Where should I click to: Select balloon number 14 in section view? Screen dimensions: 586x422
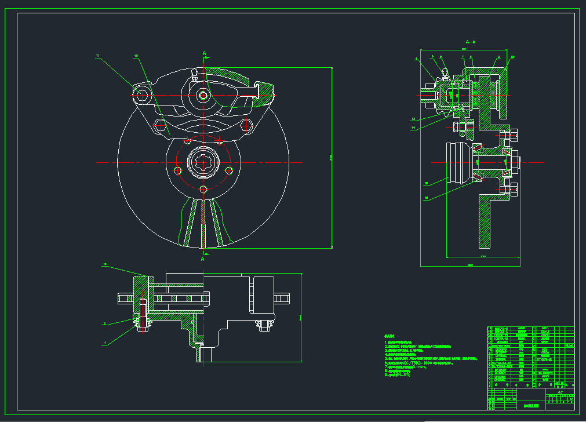pos(413,128)
